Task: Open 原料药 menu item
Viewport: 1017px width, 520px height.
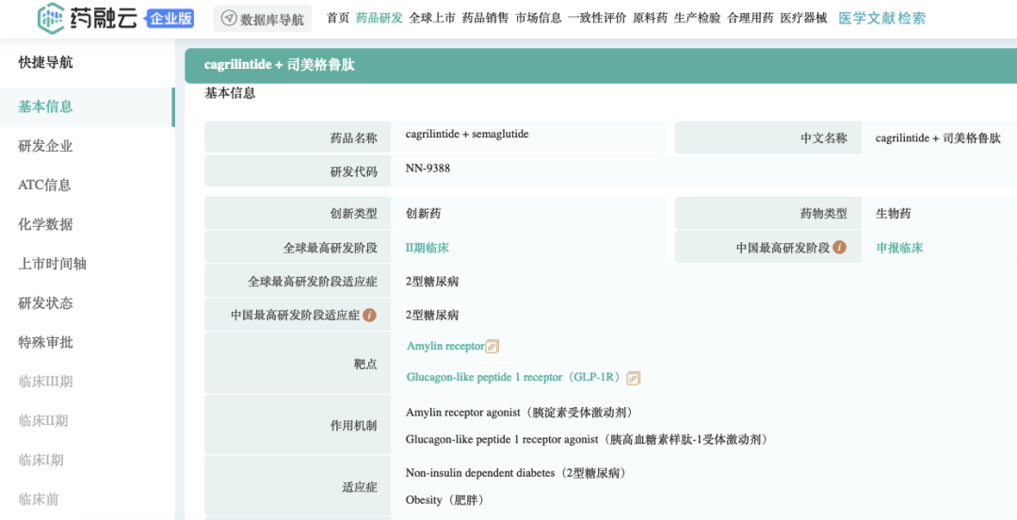Action: [x=650, y=18]
